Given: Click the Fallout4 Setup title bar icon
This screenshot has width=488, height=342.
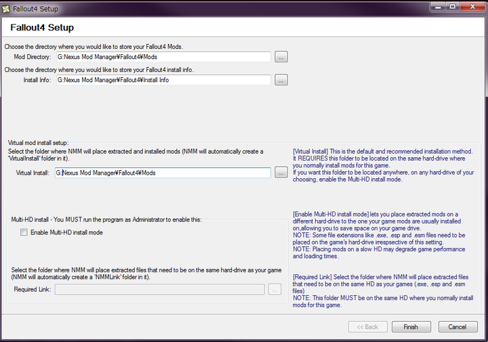Looking at the screenshot, I should pos(6,9).
